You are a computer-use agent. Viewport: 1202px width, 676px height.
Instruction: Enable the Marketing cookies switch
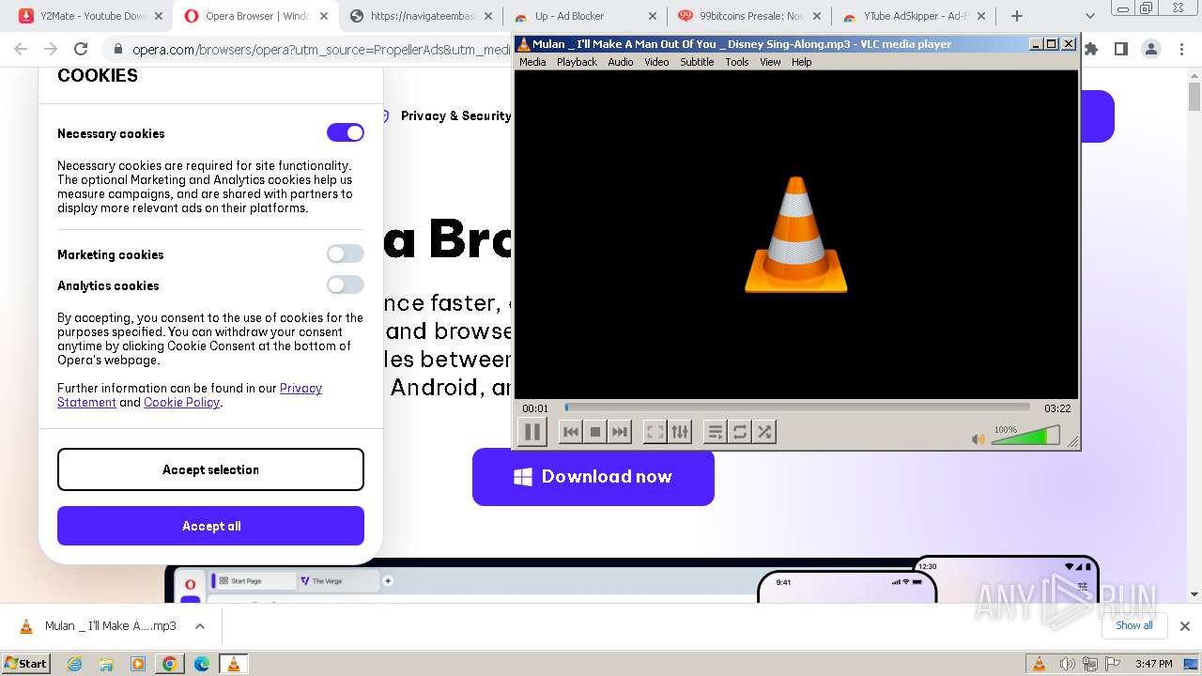tap(345, 253)
